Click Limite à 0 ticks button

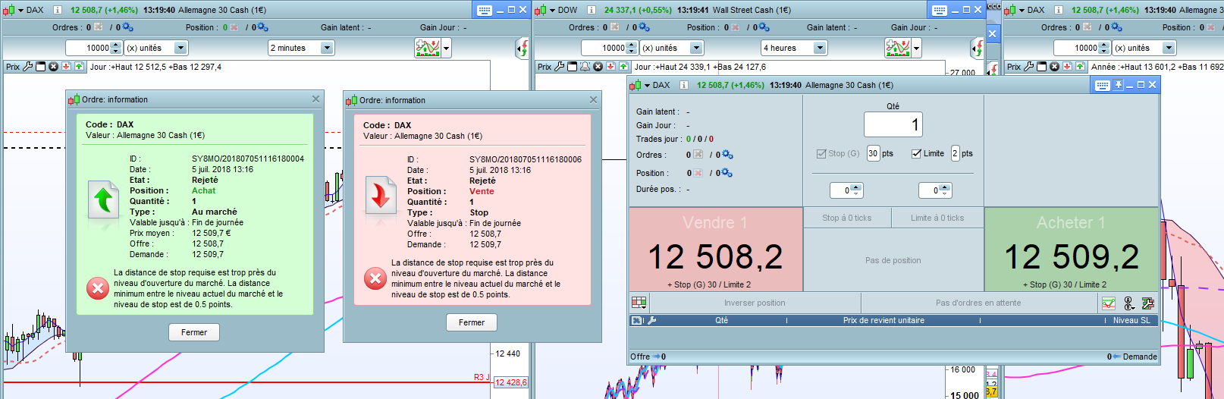click(x=938, y=218)
